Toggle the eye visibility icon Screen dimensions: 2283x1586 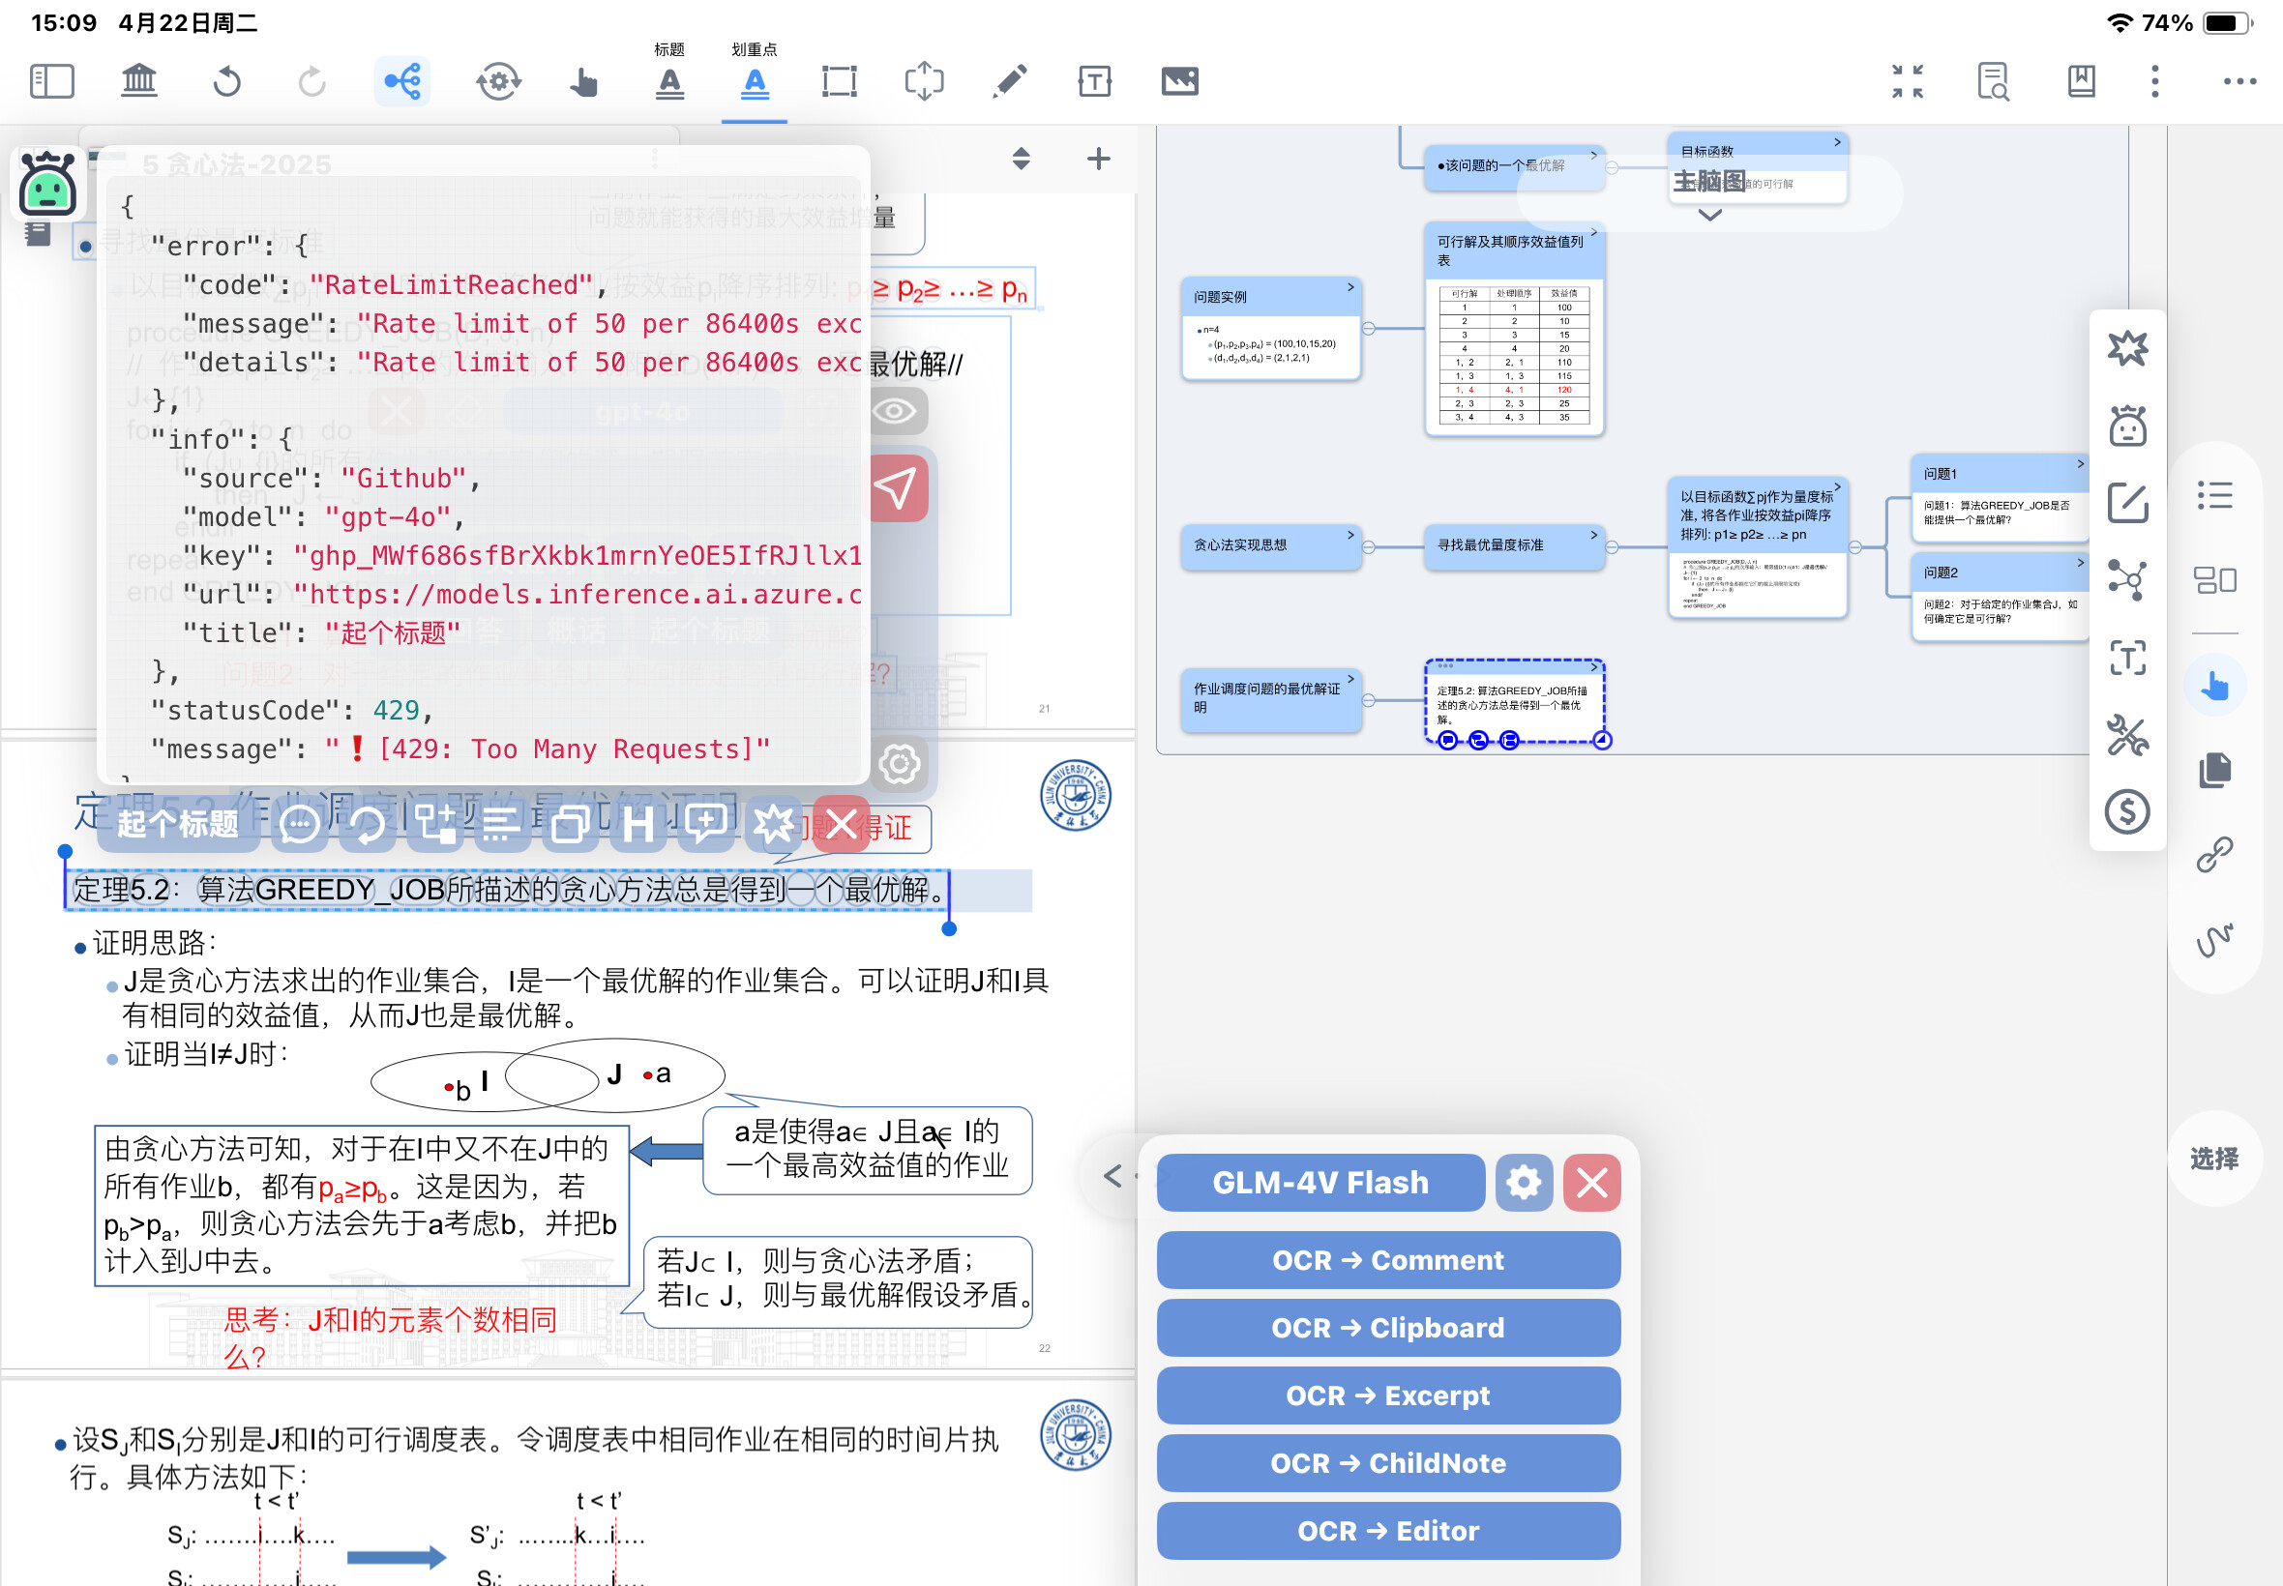[895, 410]
